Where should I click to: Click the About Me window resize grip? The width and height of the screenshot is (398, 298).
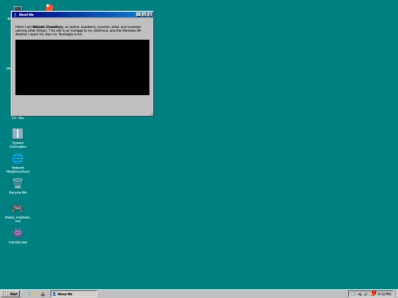[x=151, y=114]
